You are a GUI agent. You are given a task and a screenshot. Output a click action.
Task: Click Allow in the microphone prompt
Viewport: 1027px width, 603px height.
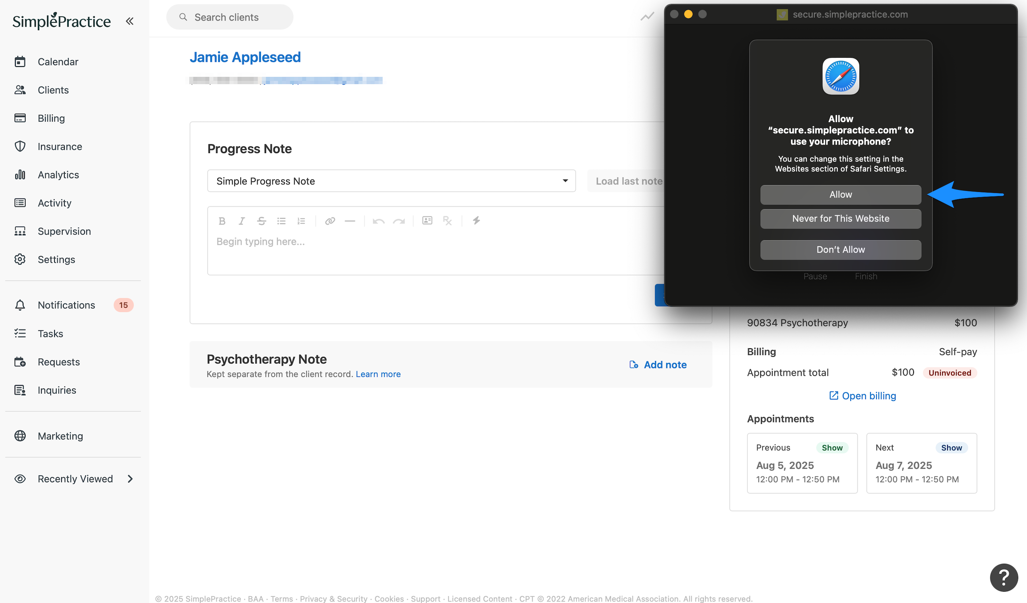pos(841,195)
